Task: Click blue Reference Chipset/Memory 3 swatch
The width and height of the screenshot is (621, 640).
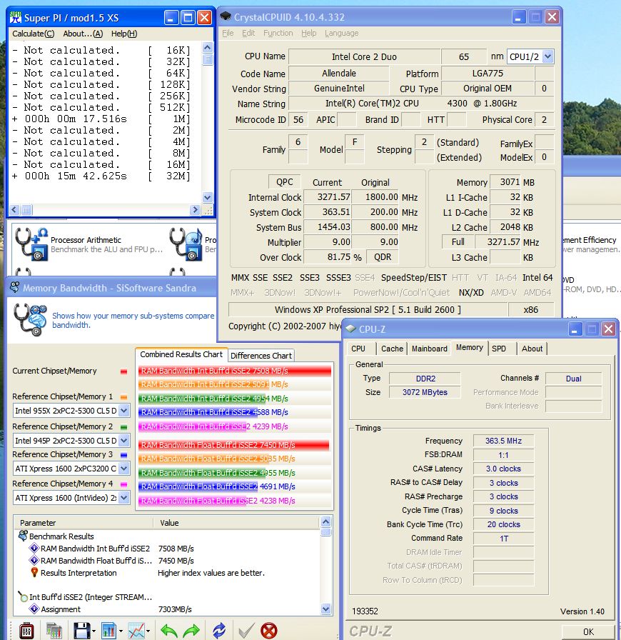Action: 123,455
